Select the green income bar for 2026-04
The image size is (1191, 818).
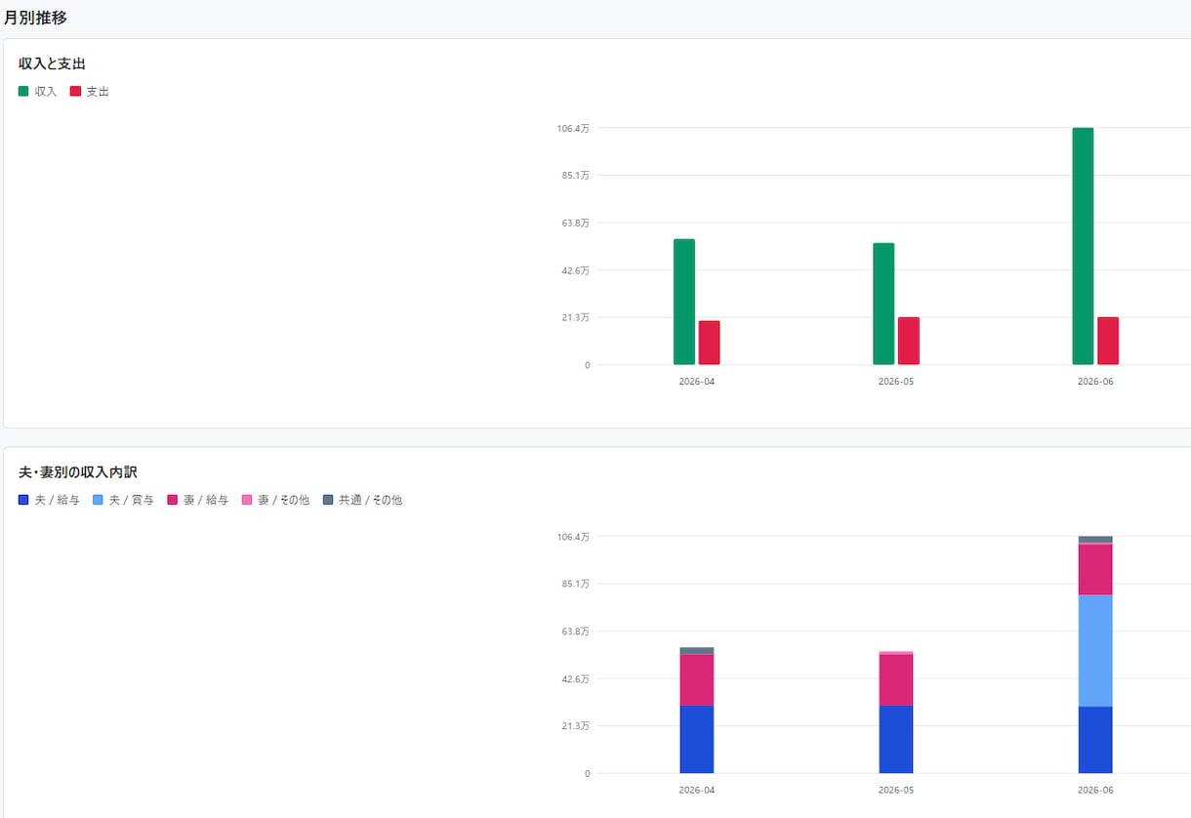coord(684,302)
